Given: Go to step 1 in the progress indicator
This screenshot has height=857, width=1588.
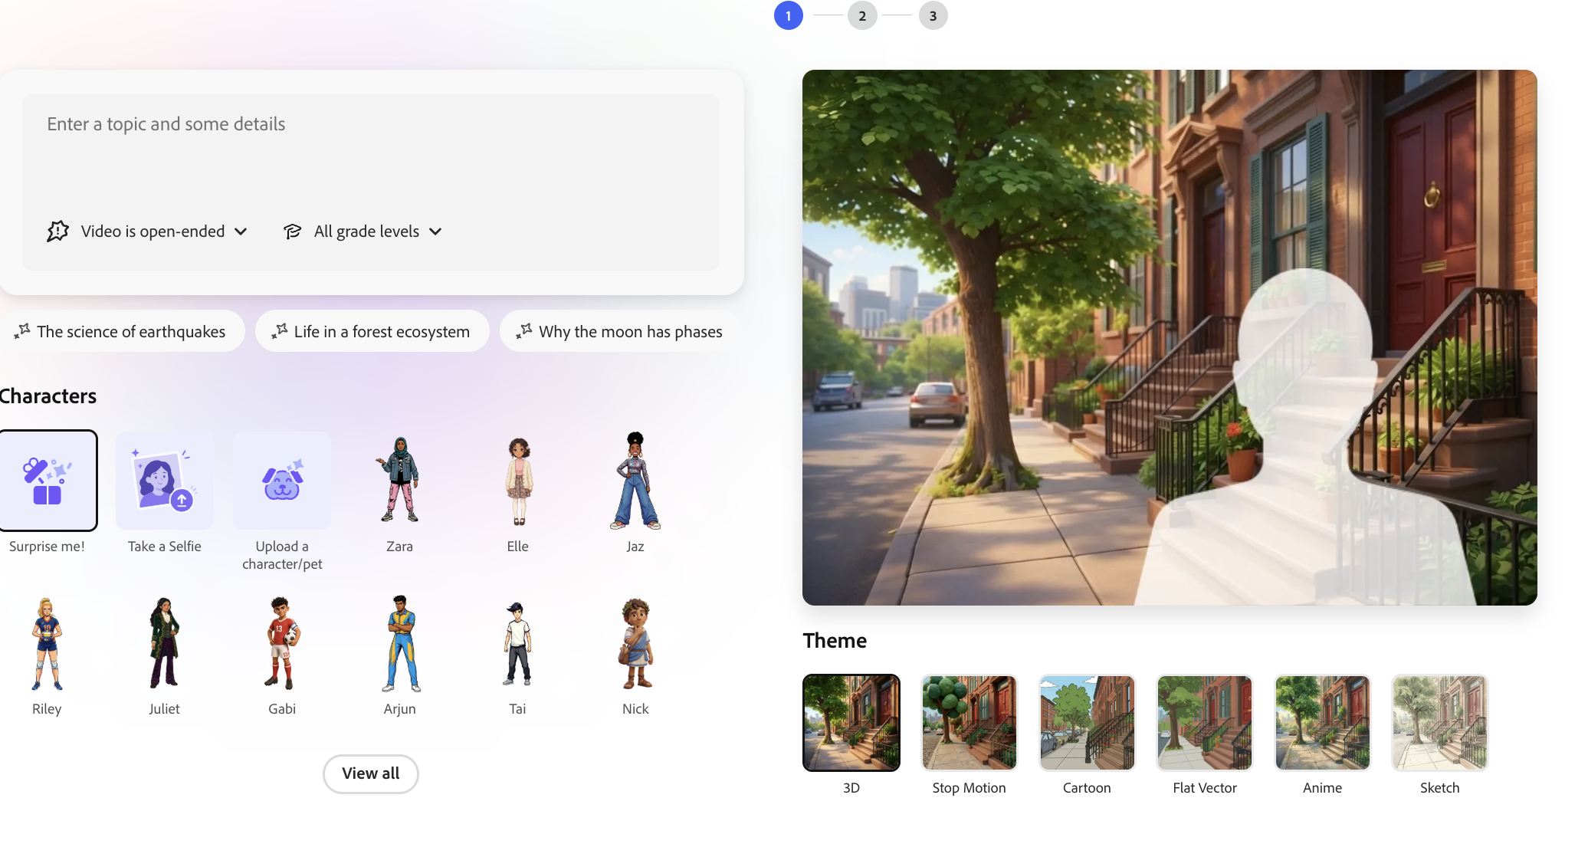Looking at the screenshot, I should [x=789, y=15].
